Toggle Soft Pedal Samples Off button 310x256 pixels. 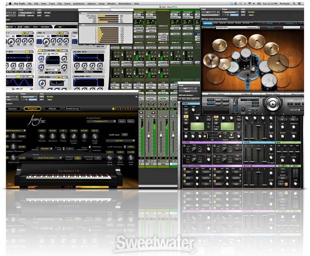click(98, 158)
